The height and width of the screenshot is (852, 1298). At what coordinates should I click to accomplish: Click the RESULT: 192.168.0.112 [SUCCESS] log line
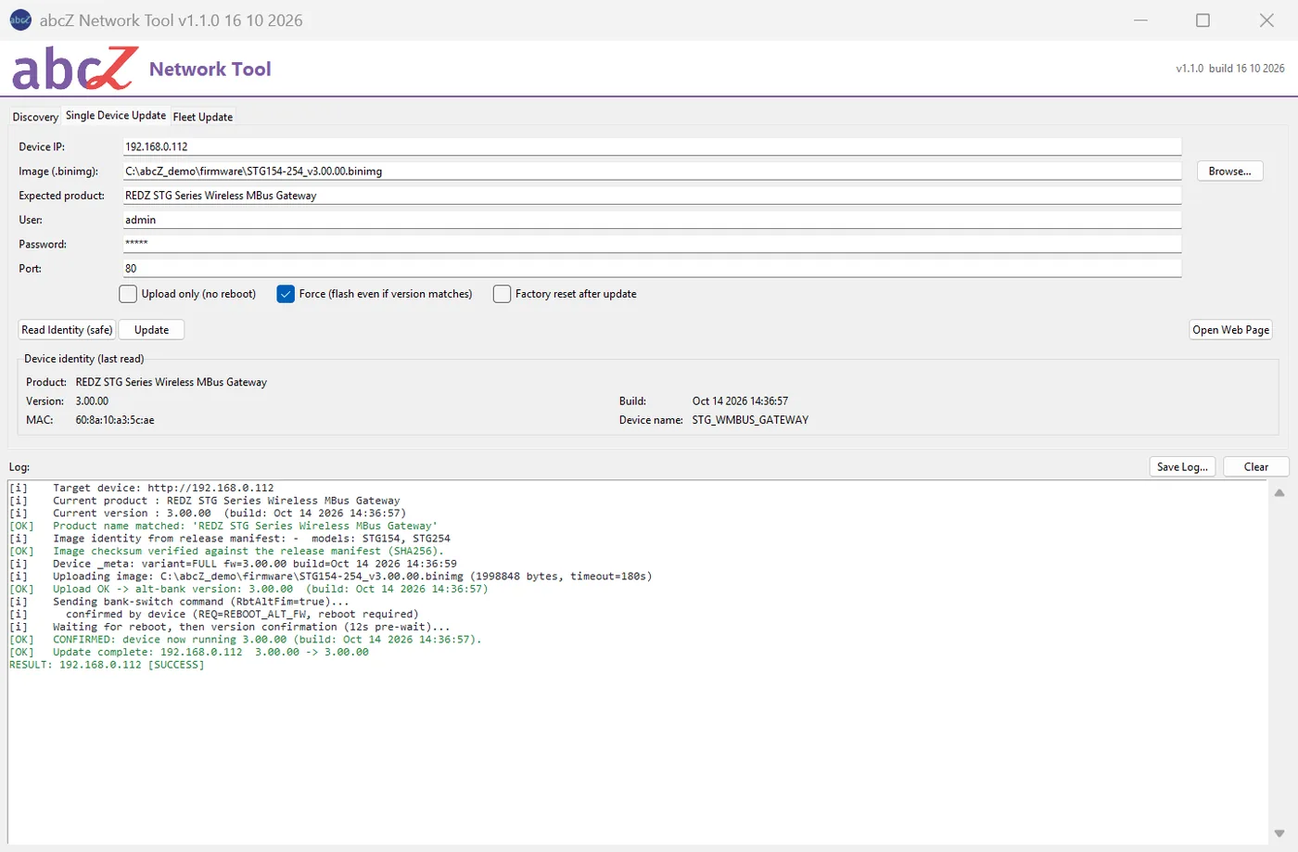[107, 665]
